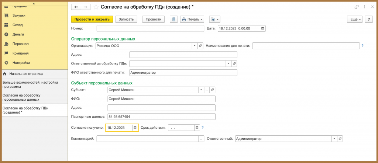The width and height of the screenshot is (378, 163).
Task: Click the Дата input 18.12.2023
Action: pyautogui.click(x=239, y=28)
